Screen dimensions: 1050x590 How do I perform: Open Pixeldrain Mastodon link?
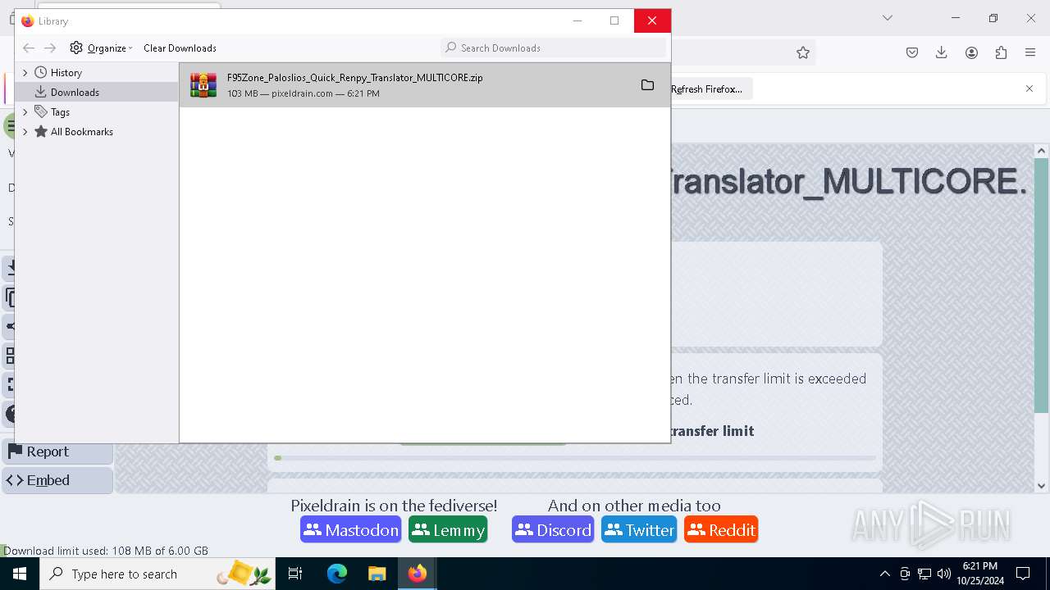pyautogui.click(x=350, y=530)
